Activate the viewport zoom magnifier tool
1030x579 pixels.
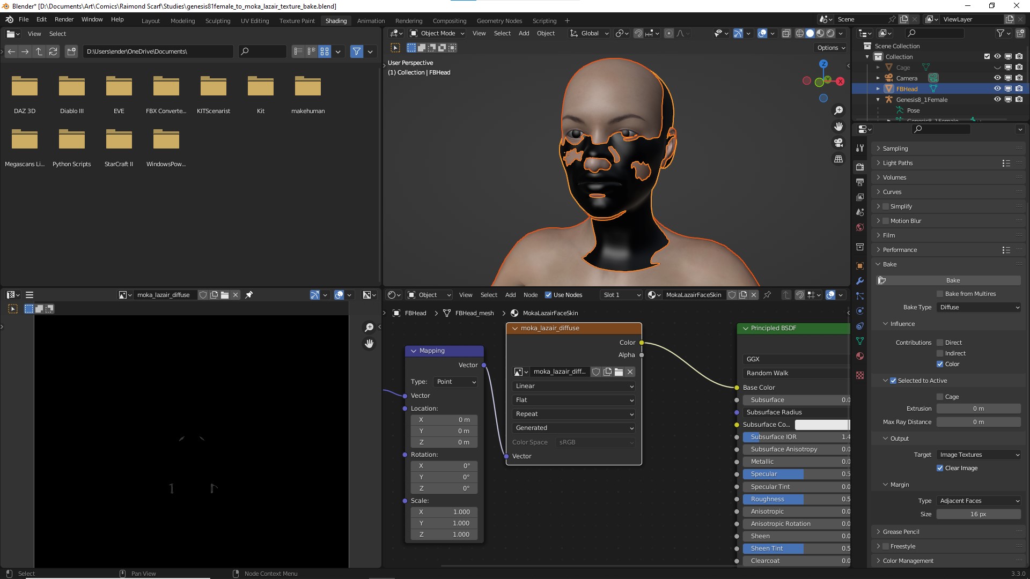(838, 110)
